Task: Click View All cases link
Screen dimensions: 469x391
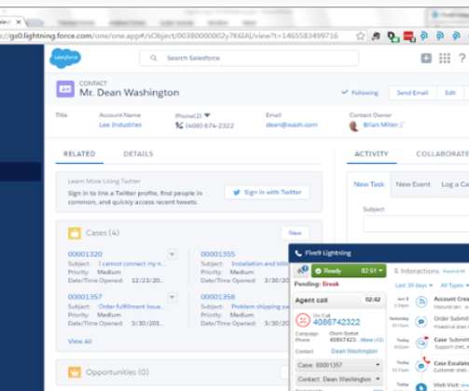Action: [x=80, y=342]
